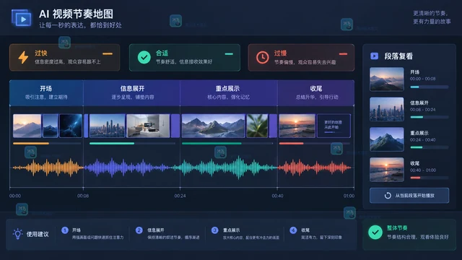The width and height of the screenshot is (462, 260).
Task: Select the 开场 segment header
Action: pyautogui.click(x=46, y=93)
